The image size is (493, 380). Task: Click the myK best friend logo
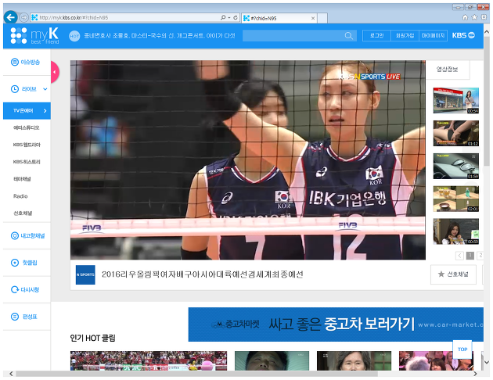[x=34, y=35]
